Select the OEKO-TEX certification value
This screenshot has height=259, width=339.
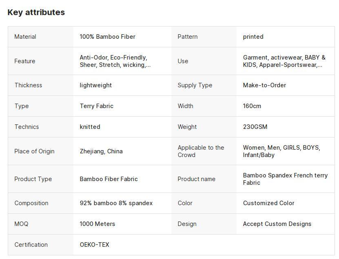(95, 245)
